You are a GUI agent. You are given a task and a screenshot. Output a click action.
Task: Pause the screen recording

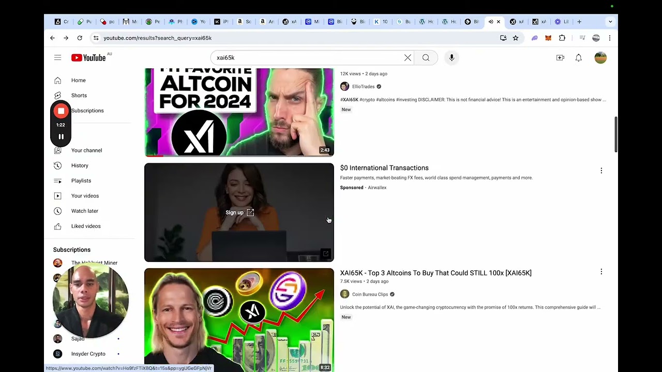click(61, 137)
